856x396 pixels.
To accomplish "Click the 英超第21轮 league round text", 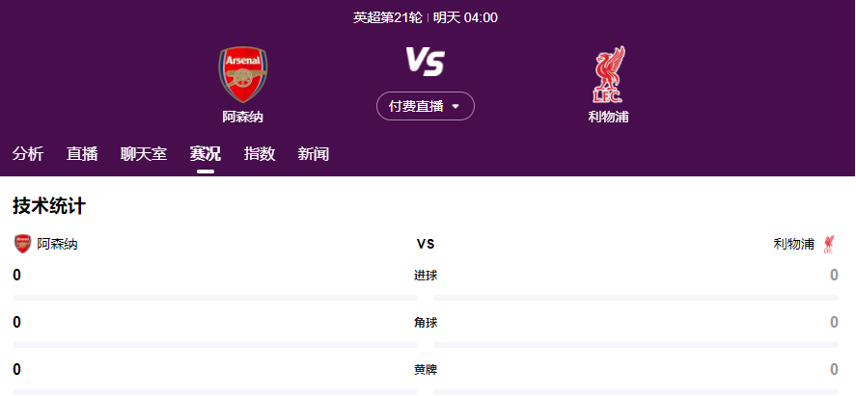I will coord(387,17).
